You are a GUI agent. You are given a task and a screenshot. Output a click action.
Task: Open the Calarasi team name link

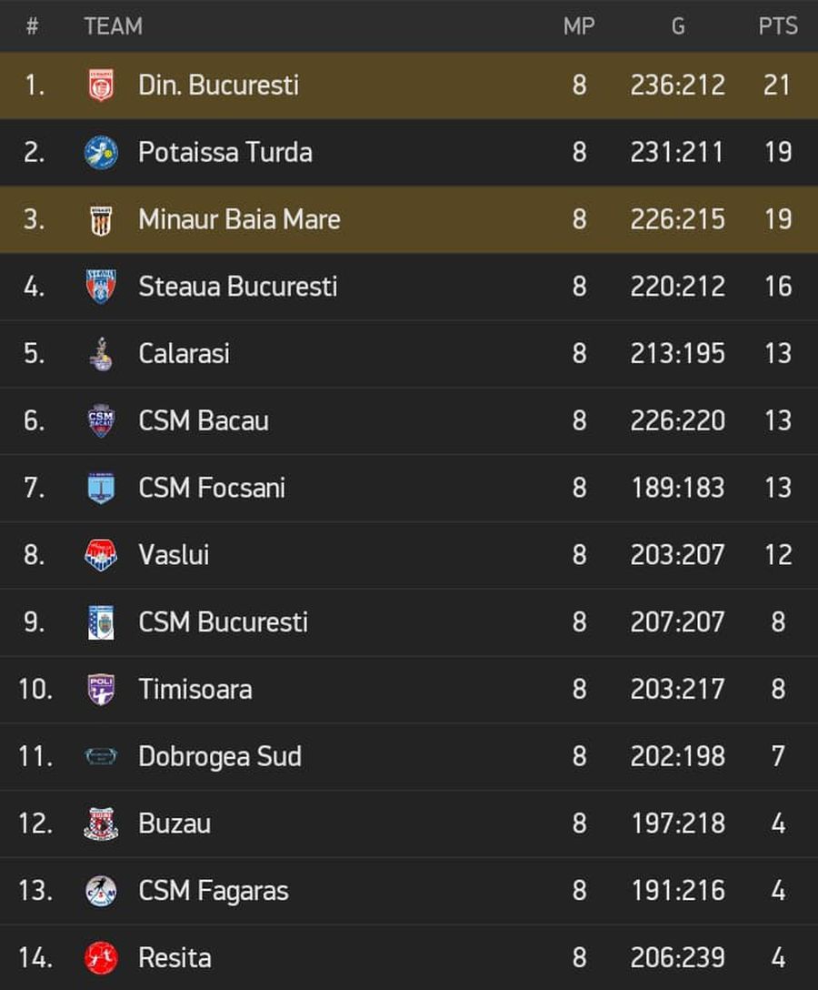pos(185,354)
